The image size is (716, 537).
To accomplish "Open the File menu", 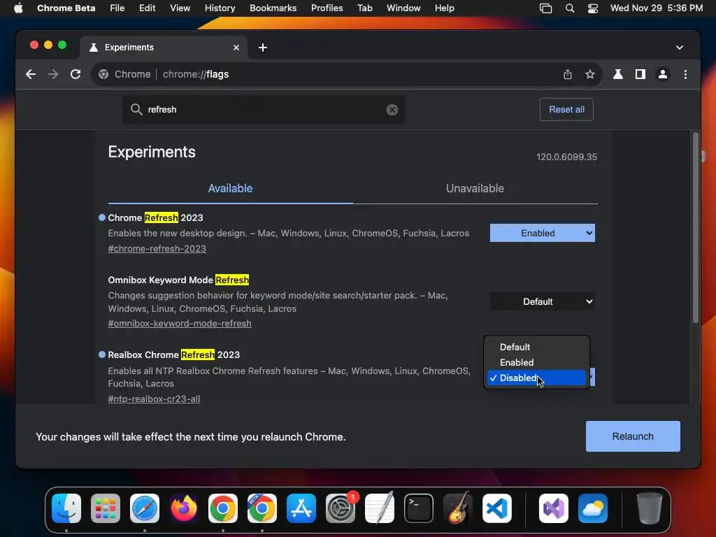I will [117, 8].
